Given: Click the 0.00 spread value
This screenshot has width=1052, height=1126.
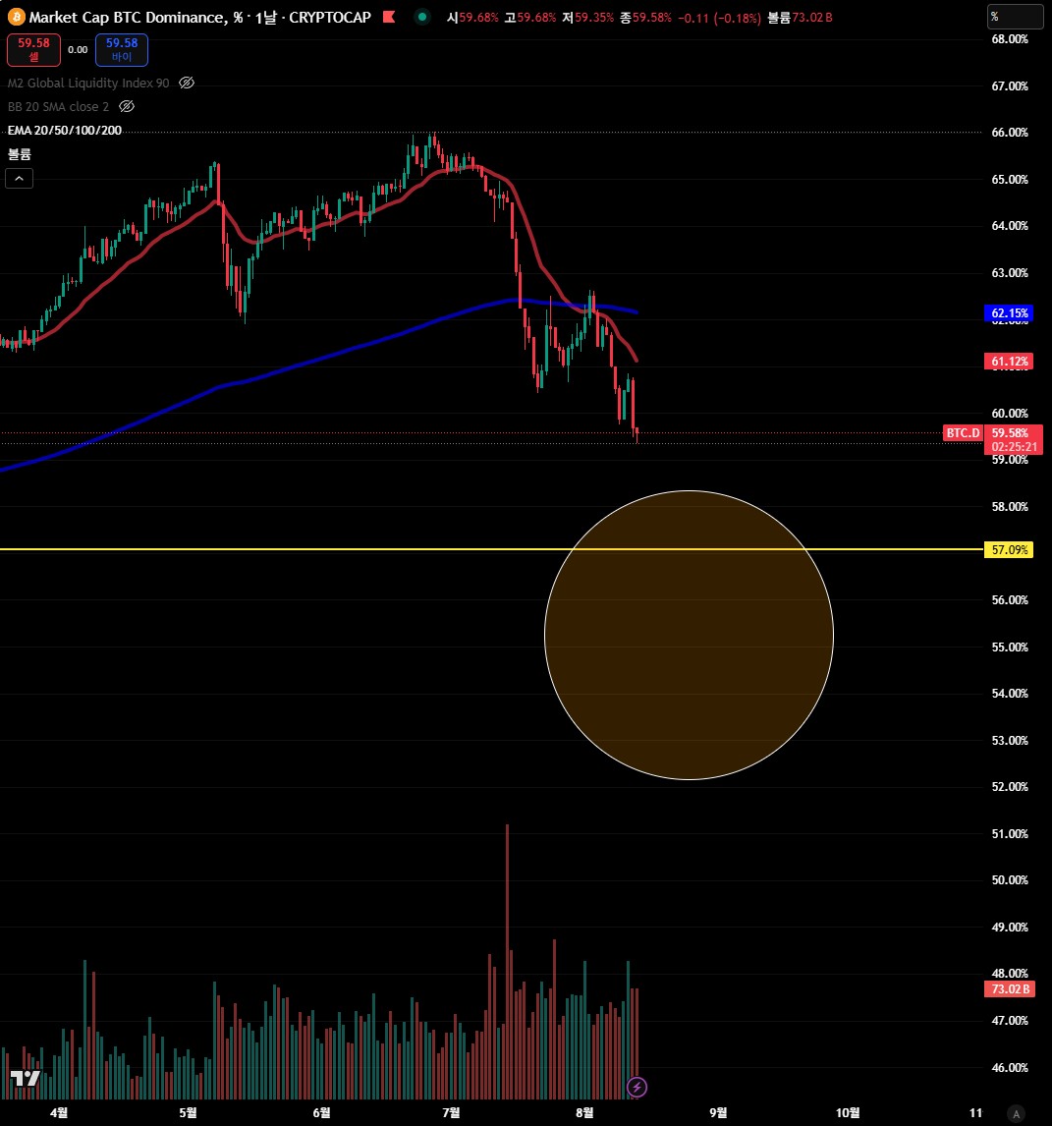Looking at the screenshot, I should pyautogui.click(x=78, y=49).
